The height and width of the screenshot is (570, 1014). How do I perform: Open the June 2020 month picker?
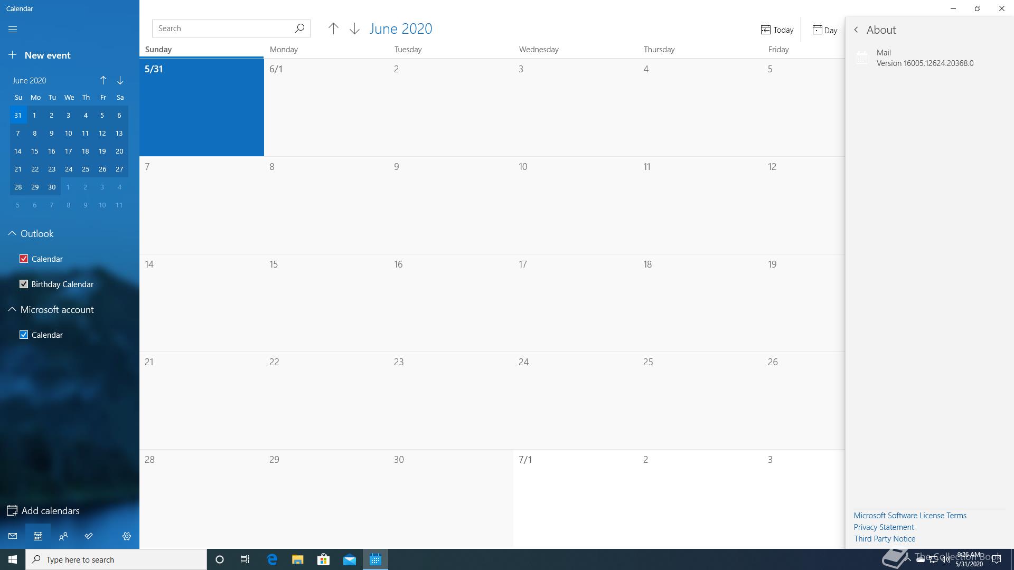tap(401, 28)
